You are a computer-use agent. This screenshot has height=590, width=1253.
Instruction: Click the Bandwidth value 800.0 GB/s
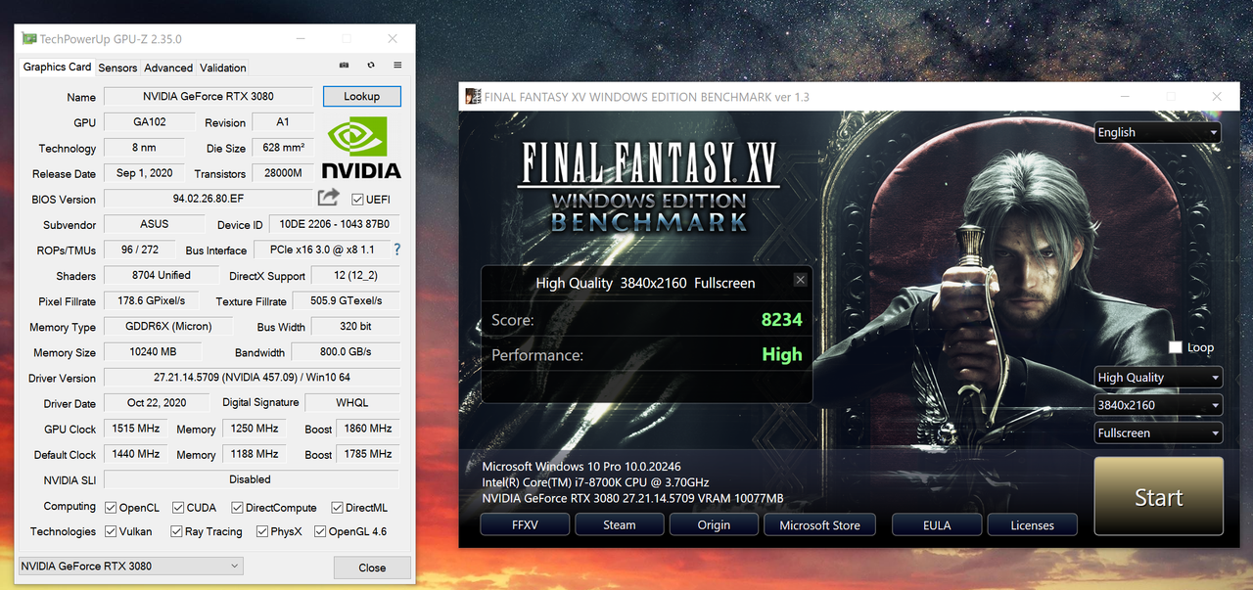(346, 352)
